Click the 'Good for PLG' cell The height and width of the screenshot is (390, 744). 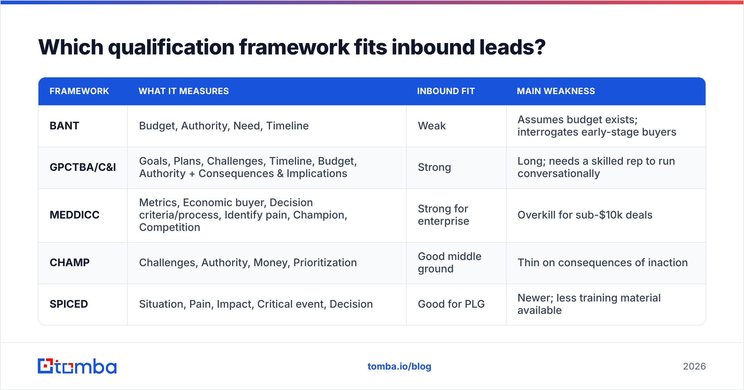coord(456,304)
